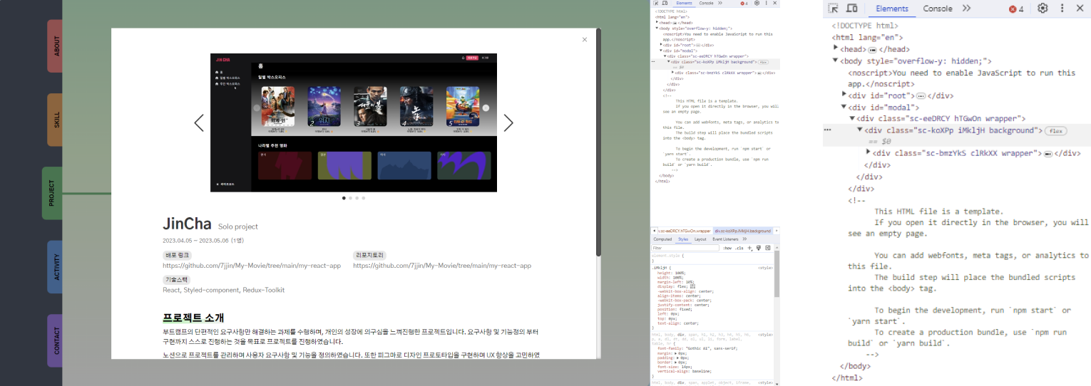Switch to Elements tab in small DevTools
Viewport: 1091px width, 386px height.
click(x=684, y=3)
